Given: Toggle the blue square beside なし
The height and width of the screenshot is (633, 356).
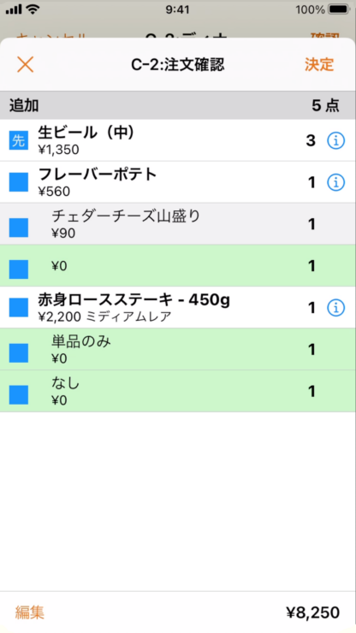Looking at the screenshot, I should click(19, 395).
